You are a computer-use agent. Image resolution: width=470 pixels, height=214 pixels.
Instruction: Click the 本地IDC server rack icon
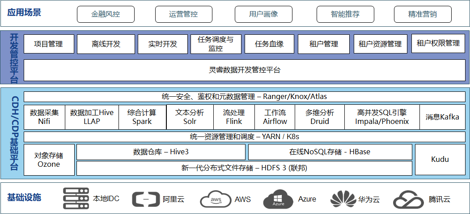coord(76,198)
